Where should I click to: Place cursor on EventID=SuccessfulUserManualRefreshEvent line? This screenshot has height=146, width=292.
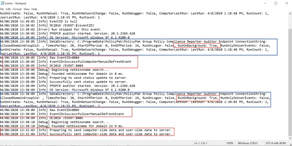(77, 114)
